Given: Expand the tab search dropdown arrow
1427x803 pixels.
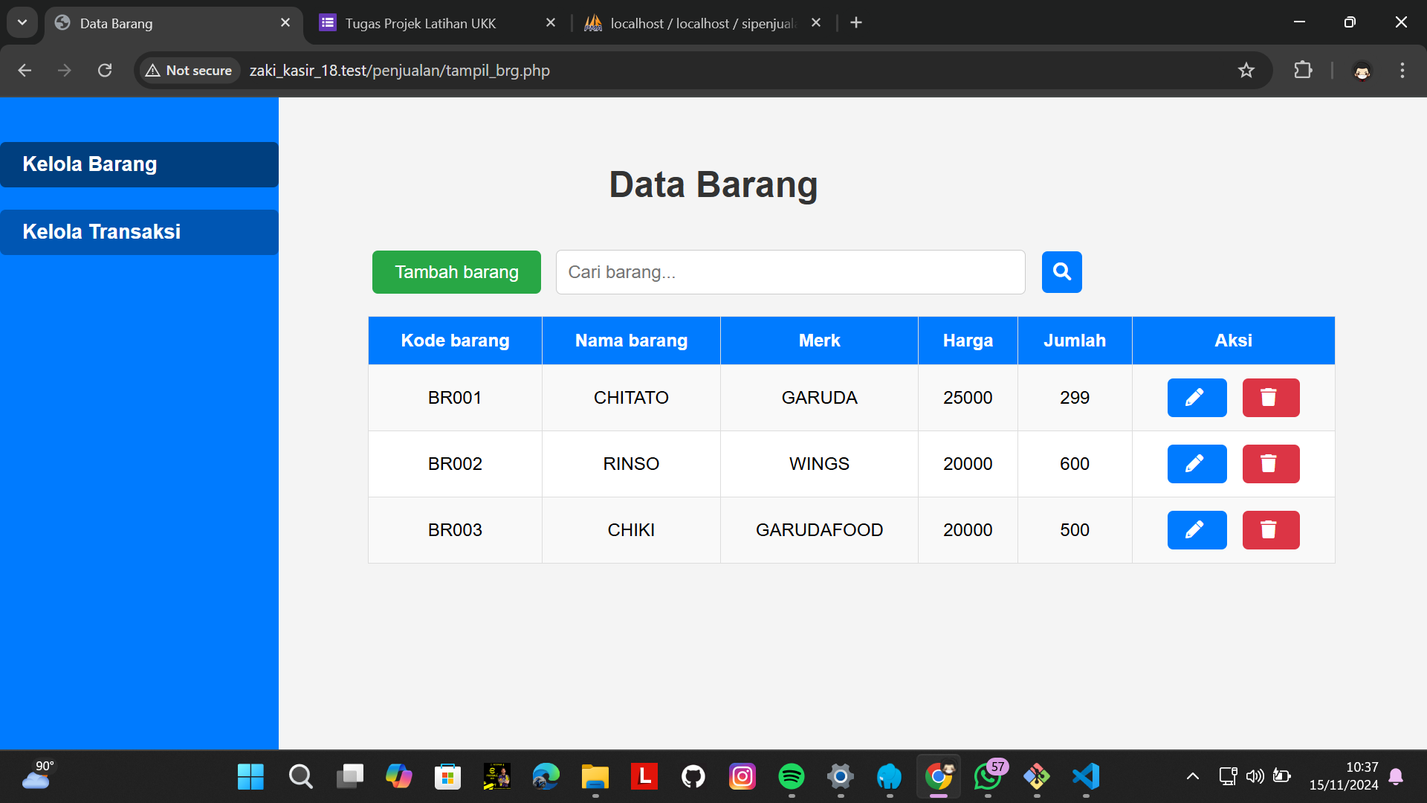Looking at the screenshot, I should click(x=22, y=22).
